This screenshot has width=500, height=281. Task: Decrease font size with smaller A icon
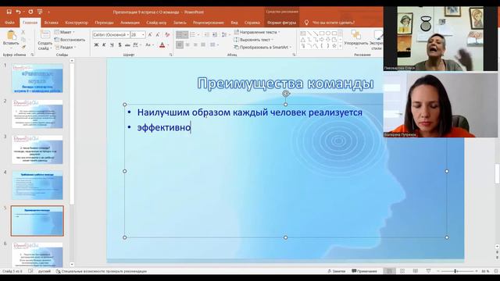158,34
